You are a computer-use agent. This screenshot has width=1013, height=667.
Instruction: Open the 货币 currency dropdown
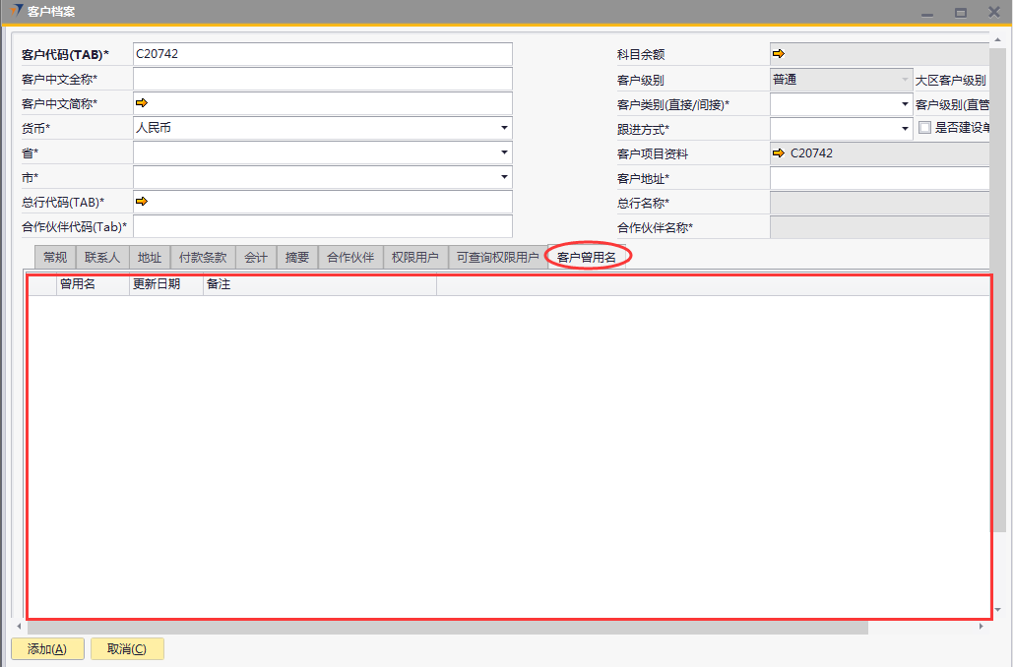pyautogui.click(x=504, y=128)
